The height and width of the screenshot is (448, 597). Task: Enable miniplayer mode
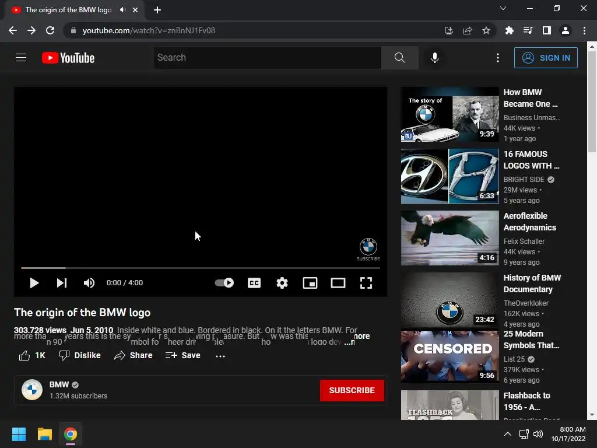tap(310, 283)
